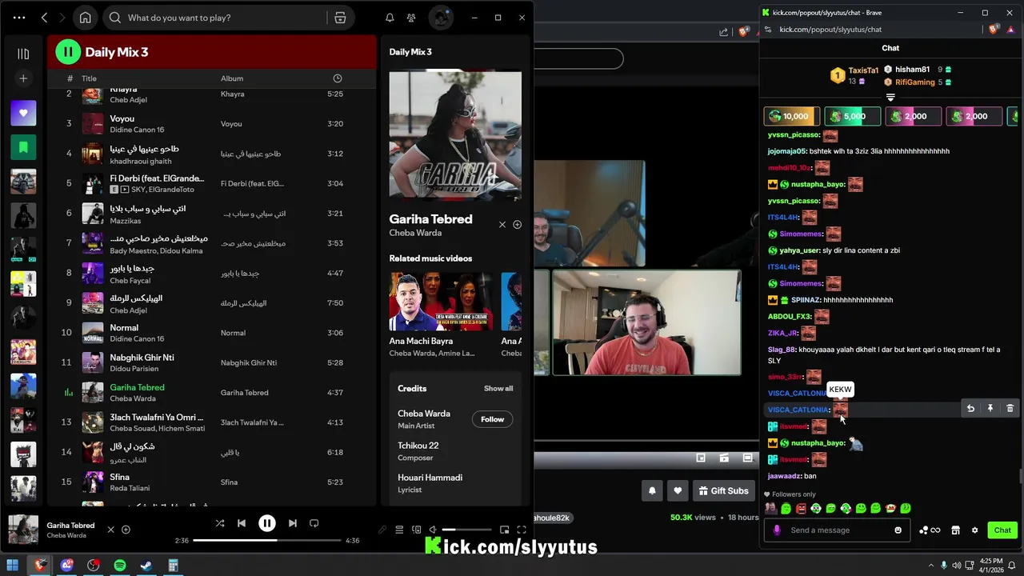The width and height of the screenshot is (1024, 576).
Task: Click the Spotify Home icon
Action: [x=85, y=18]
